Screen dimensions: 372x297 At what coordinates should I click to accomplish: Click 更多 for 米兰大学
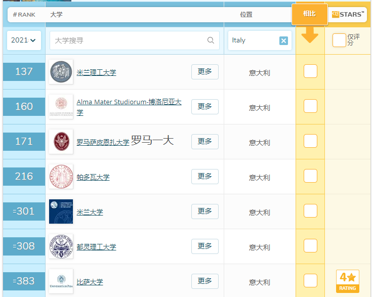pos(205,211)
